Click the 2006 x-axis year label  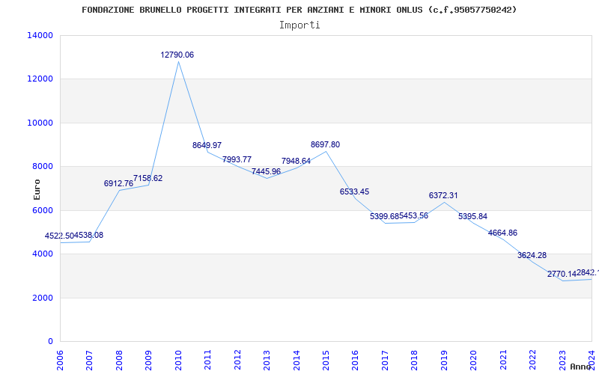click(60, 360)
